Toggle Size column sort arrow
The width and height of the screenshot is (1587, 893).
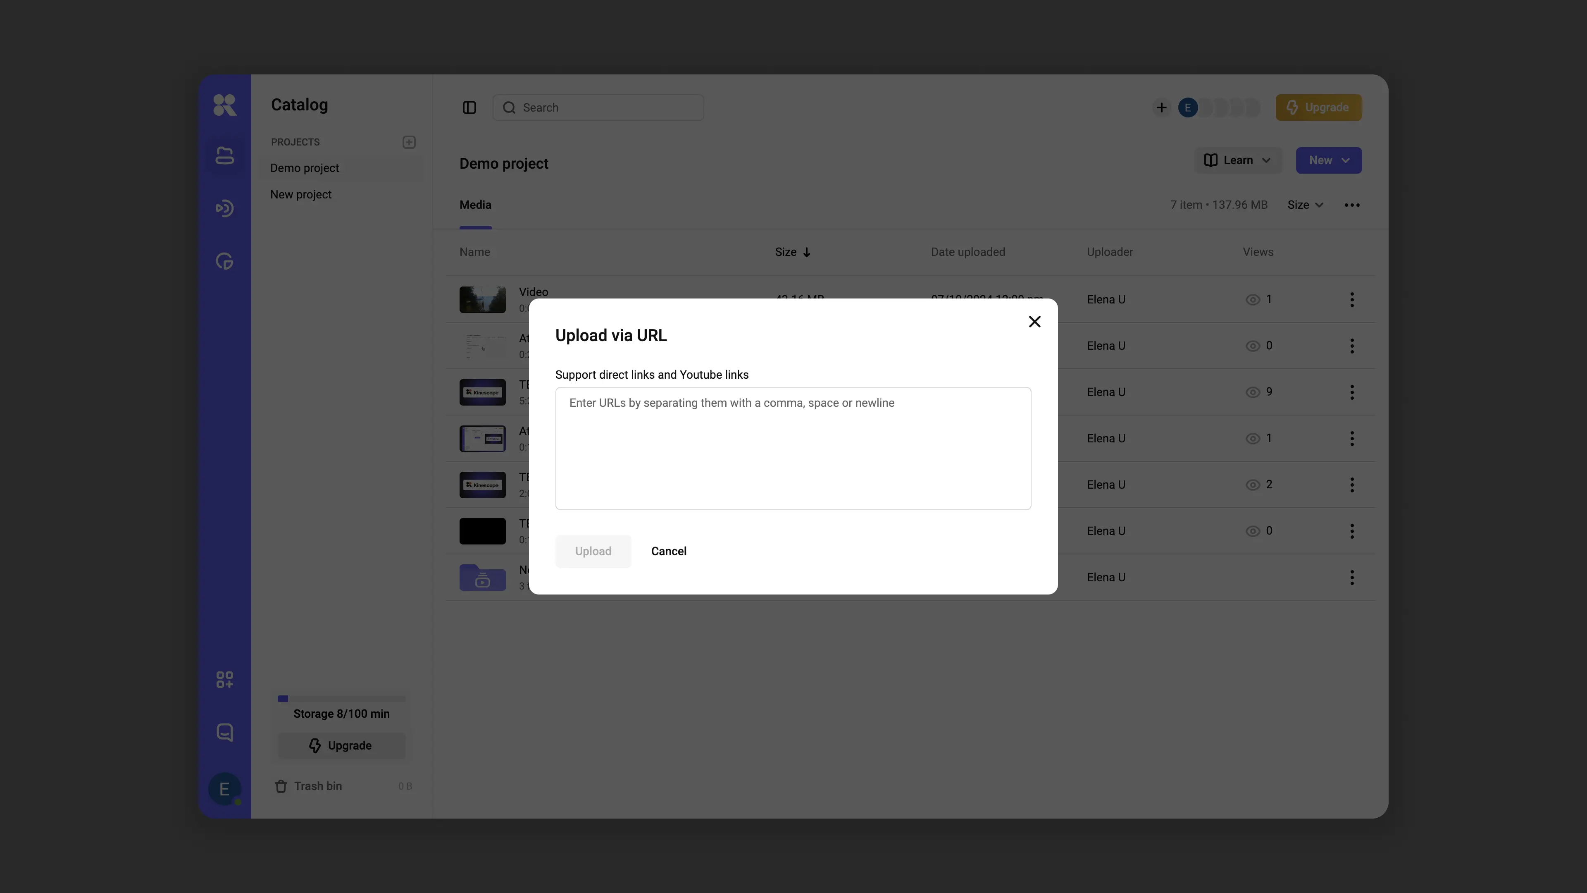point(806,253)
